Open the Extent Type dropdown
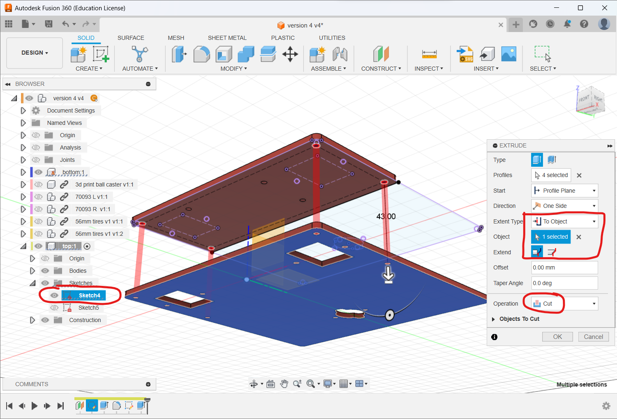 click(x=564, y=221)
